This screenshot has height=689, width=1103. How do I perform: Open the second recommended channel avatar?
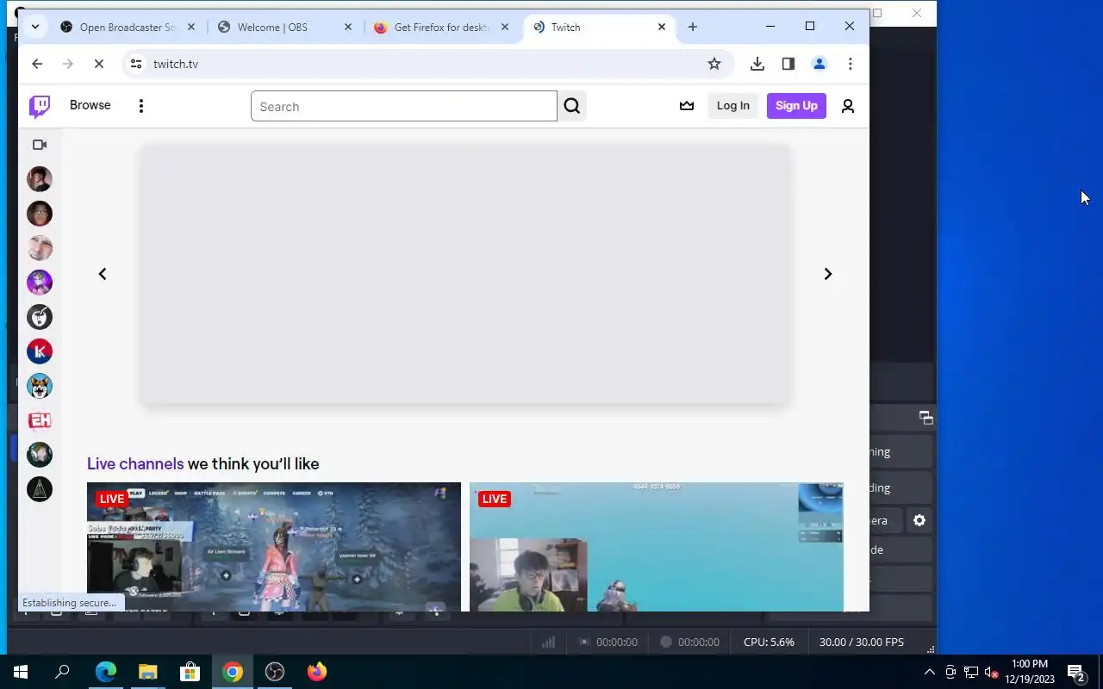pos(40,214)
